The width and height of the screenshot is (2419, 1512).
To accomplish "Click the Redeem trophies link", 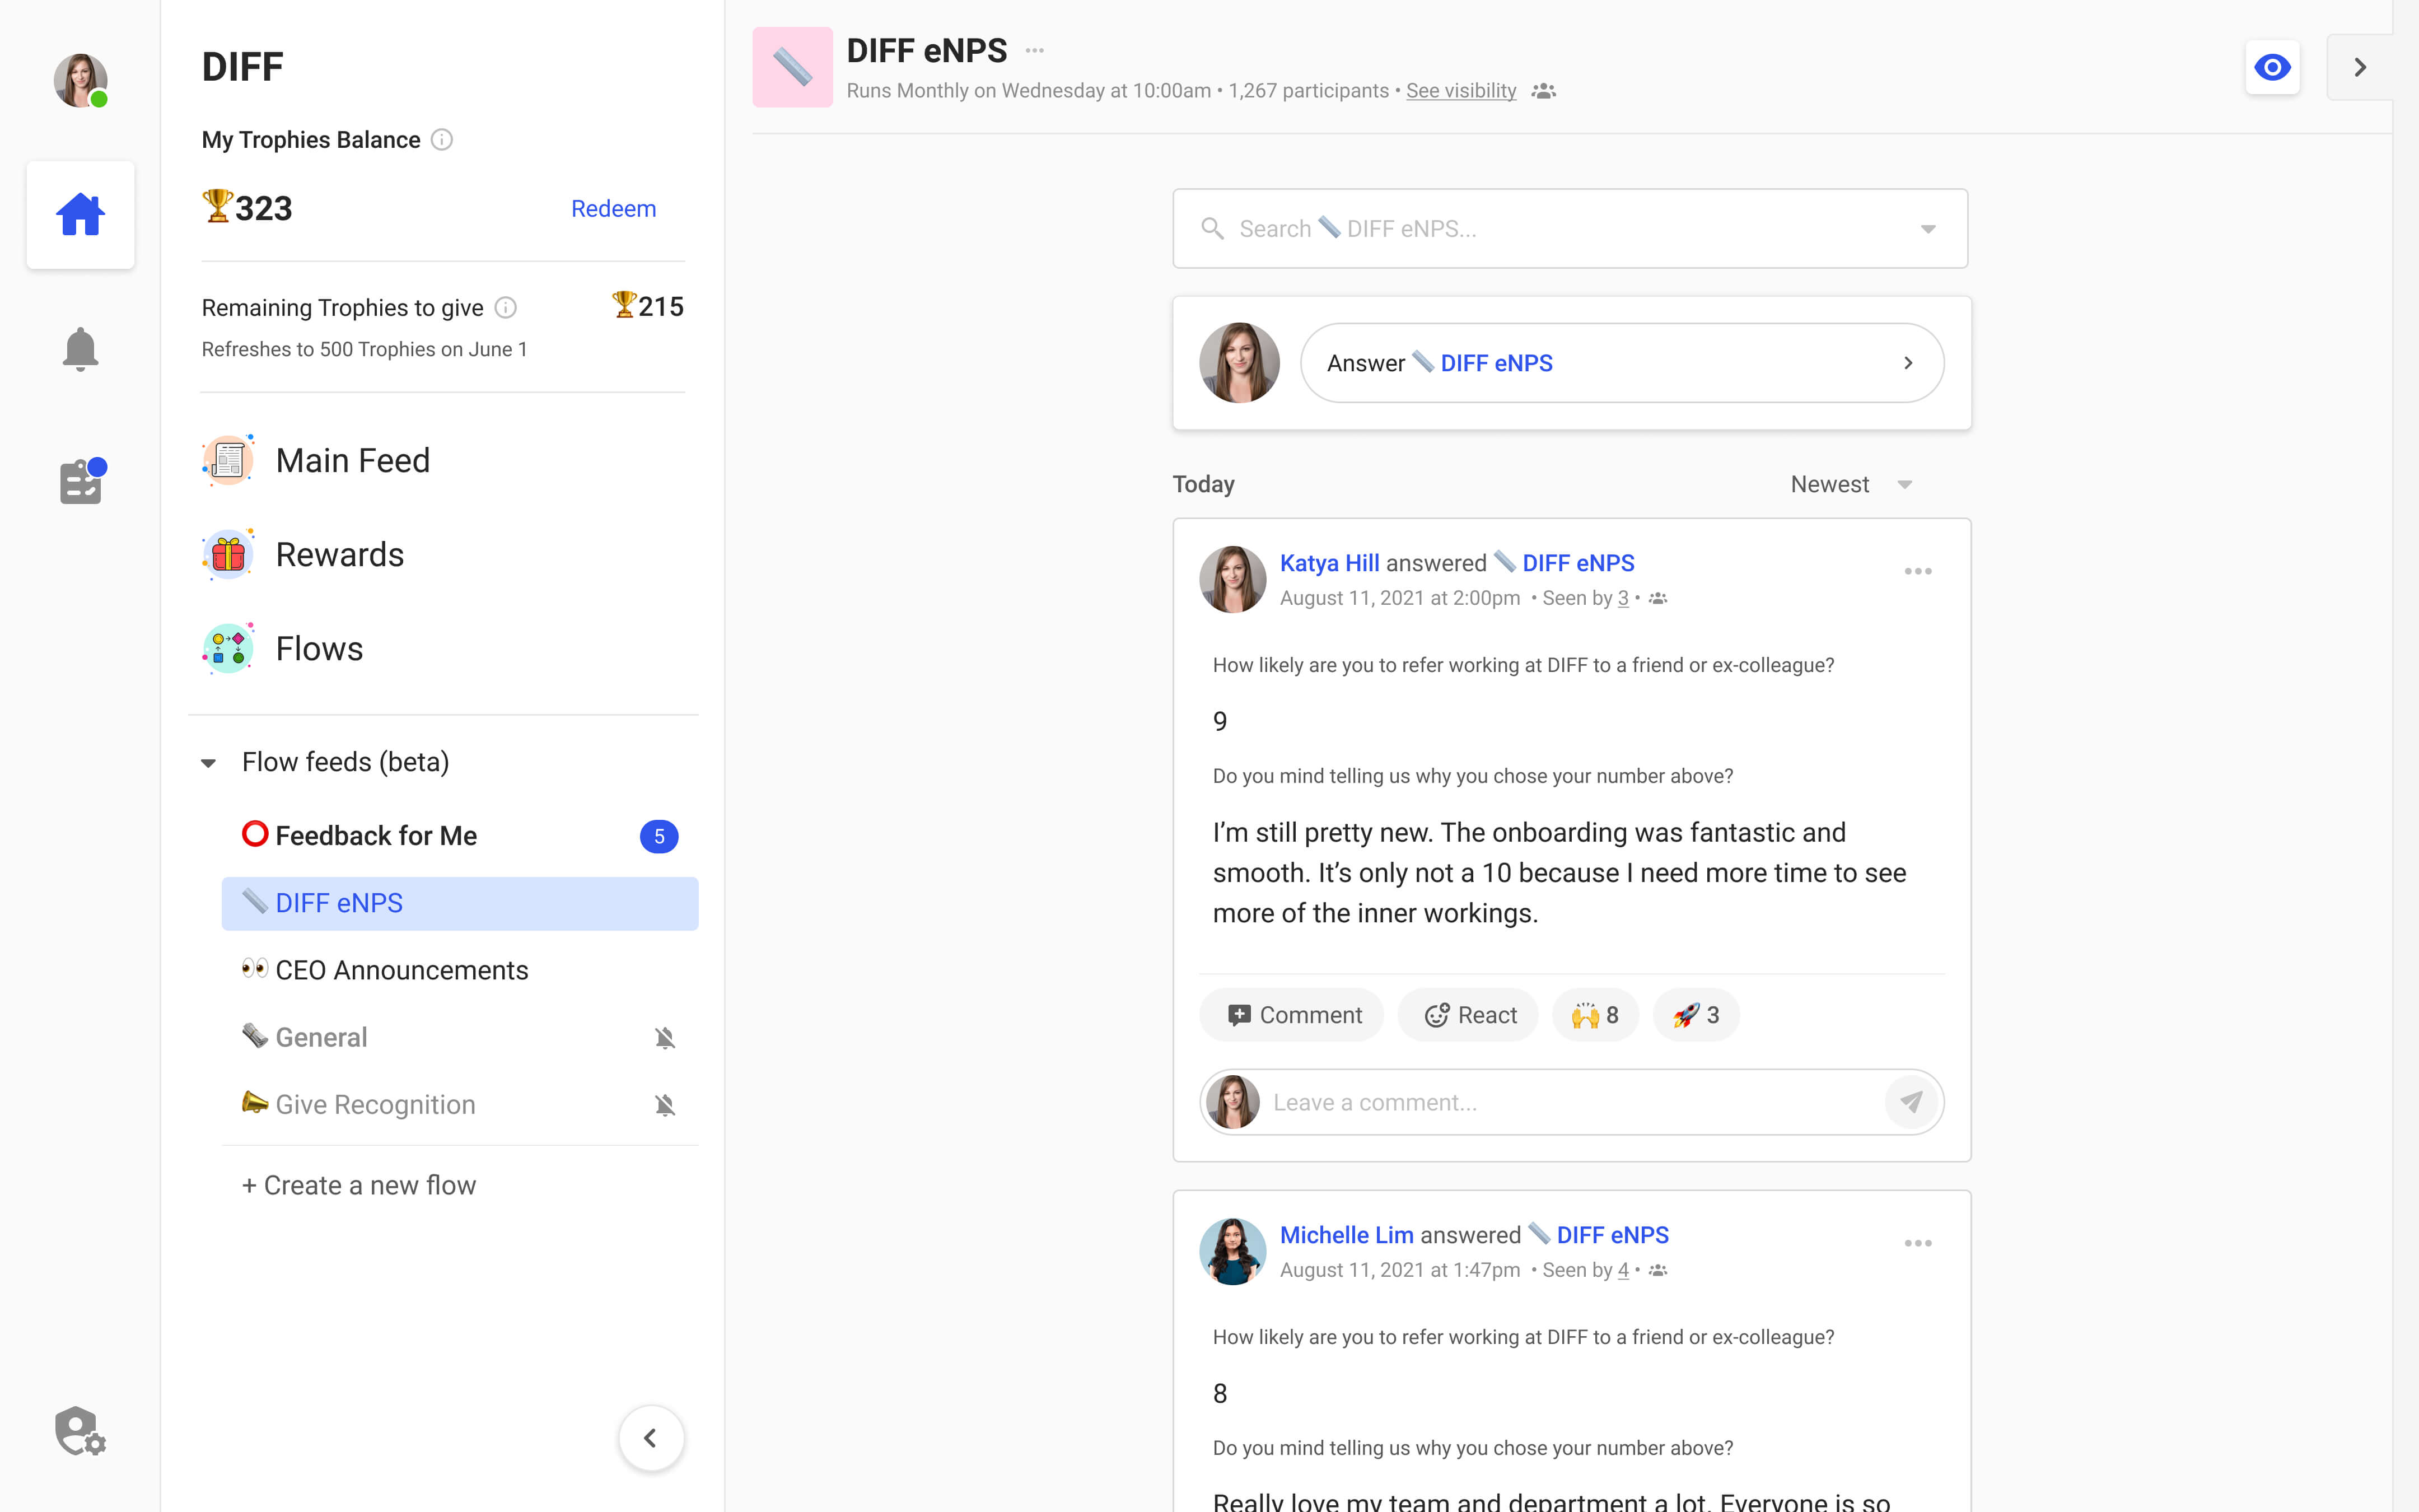I will pyautogui.click(x=613, y=208).
